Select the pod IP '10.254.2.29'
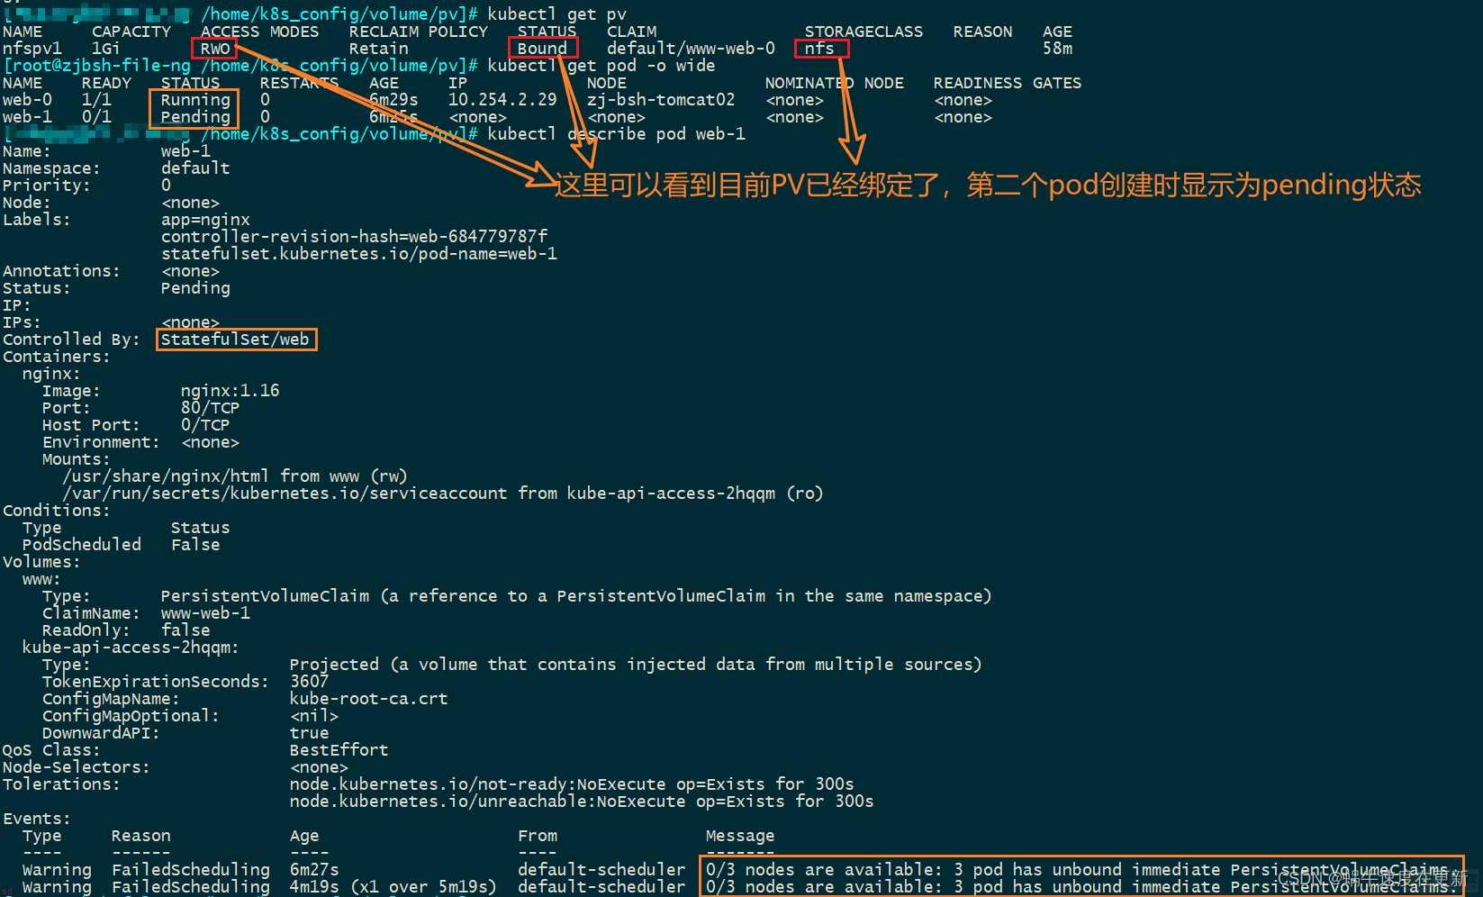Screen dimensions: 1483x897 [x=502, y=100]
